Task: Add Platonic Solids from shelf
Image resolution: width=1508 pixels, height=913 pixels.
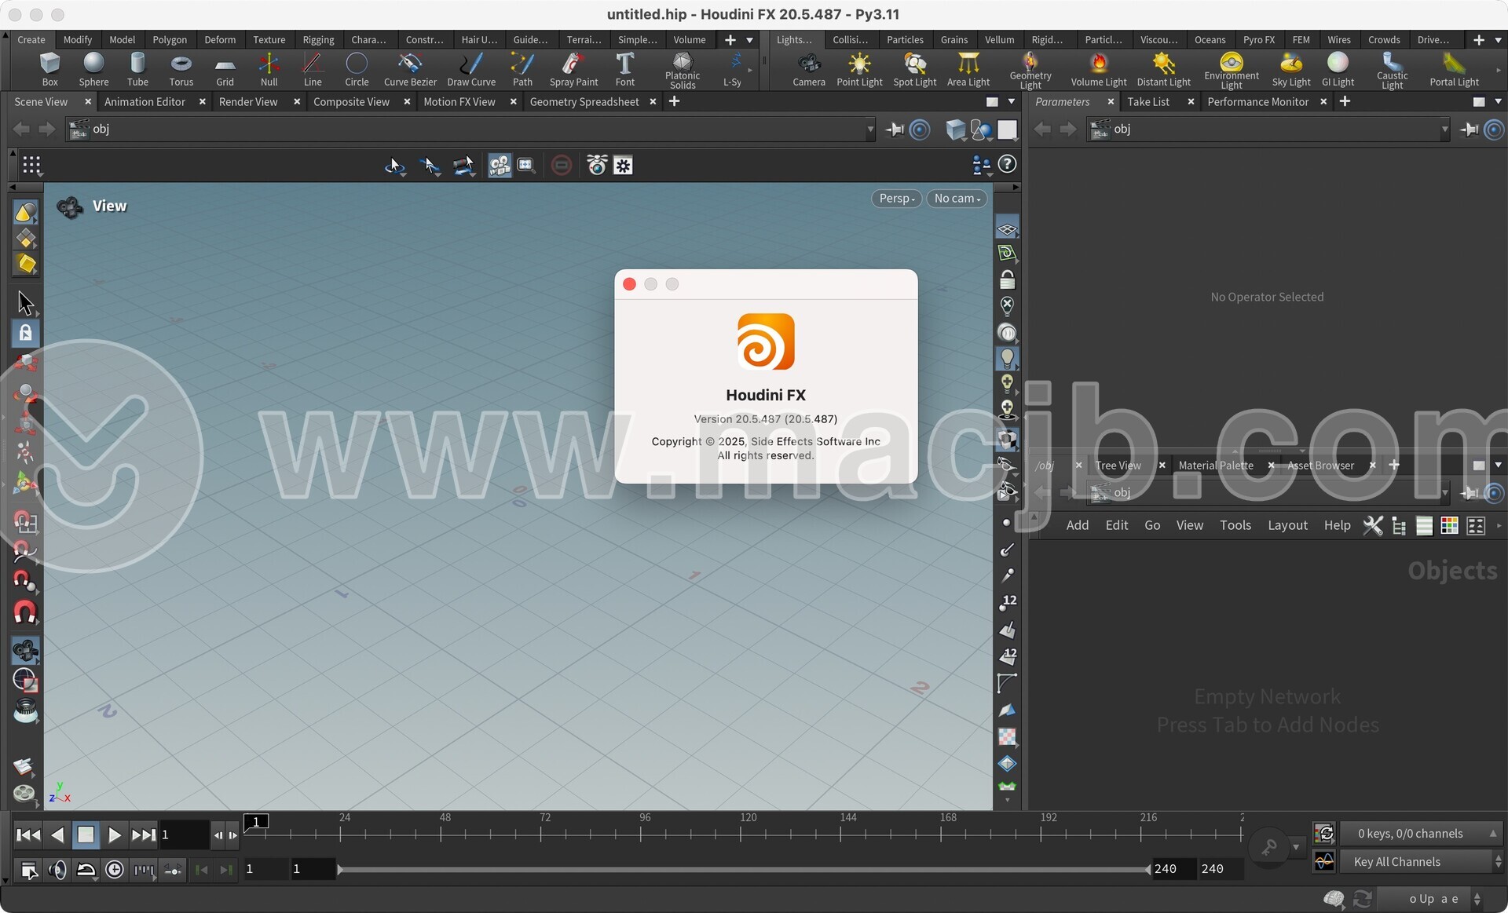Action: point(682,71)
